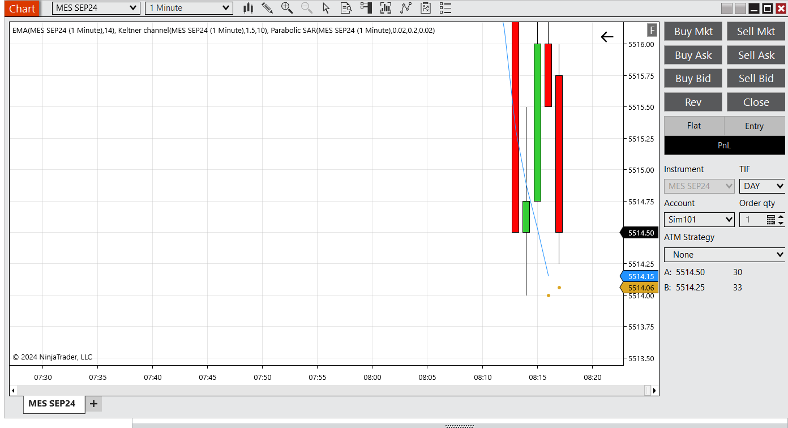Expand the ATM Strategy None dropdown
The image size is (788, 428).
click(x=725, y=255)
